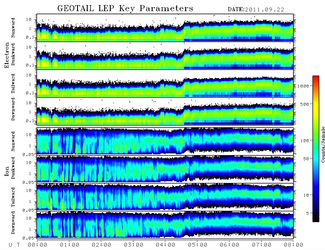This screenshot has width=325, height=250.
Task: Pick the Ion 'Tailward' panel label
Action: 13,197
